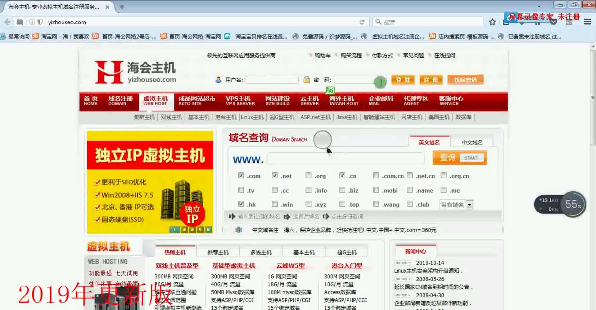Click the bookmark star in the address bar

[492, 22]
